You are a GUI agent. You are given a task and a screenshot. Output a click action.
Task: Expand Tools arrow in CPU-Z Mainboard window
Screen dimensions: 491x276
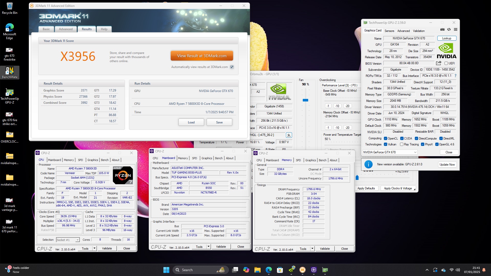coord(208,247)
